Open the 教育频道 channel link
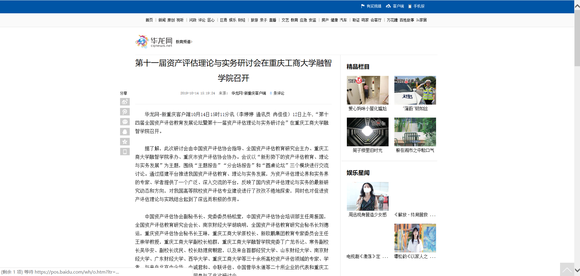The width and height of the screenshot is (580, 276). 184,42
